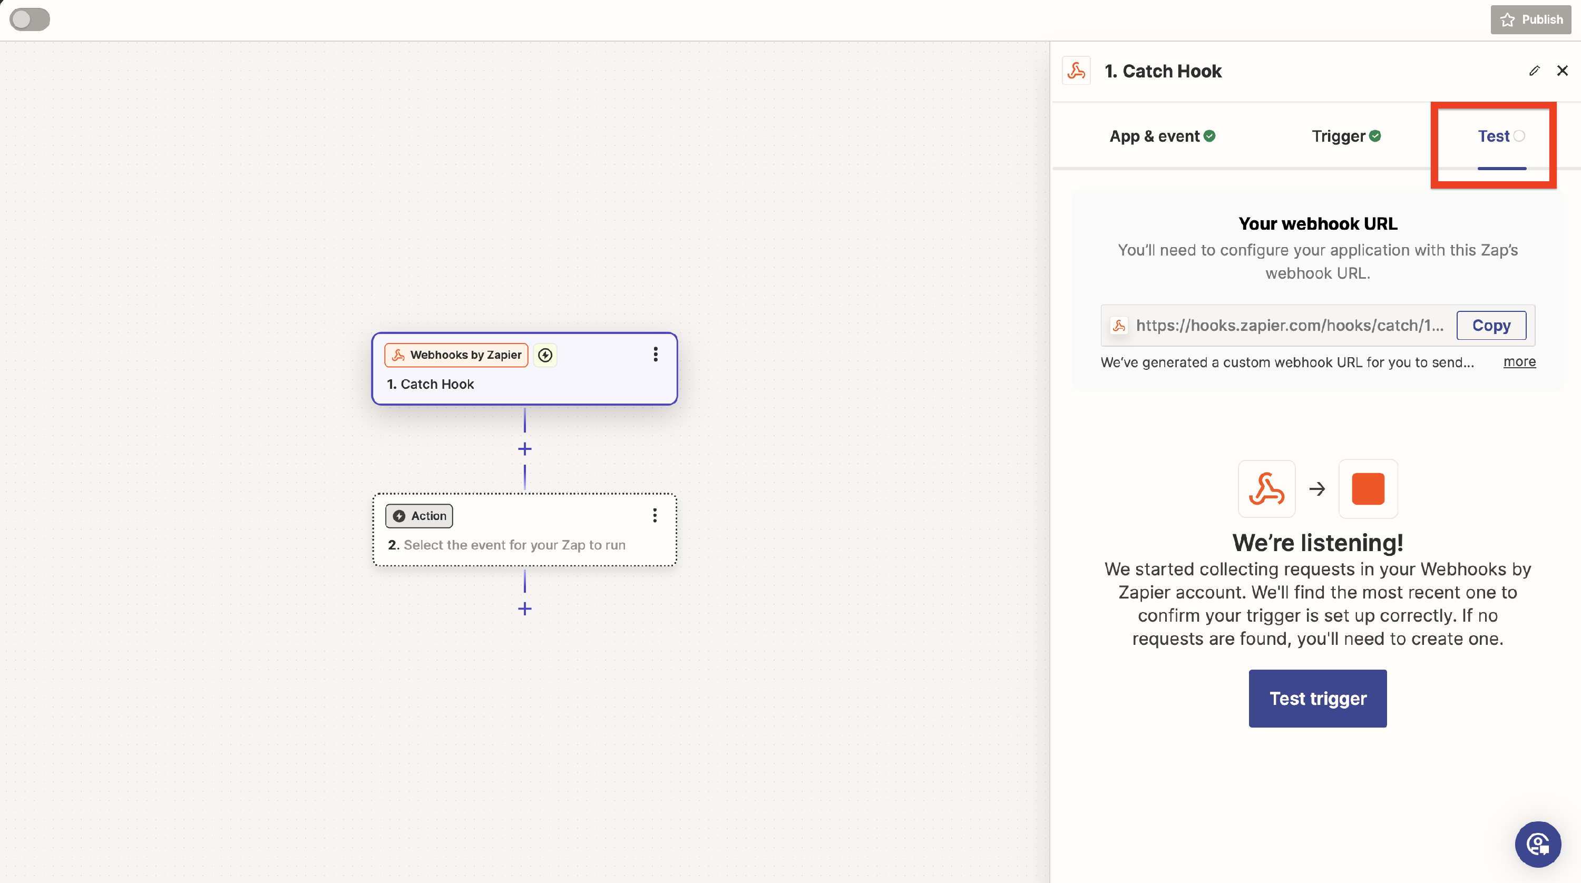Select the Action step badge
This screenshot has height=883, width=1581.
point(419,516)
